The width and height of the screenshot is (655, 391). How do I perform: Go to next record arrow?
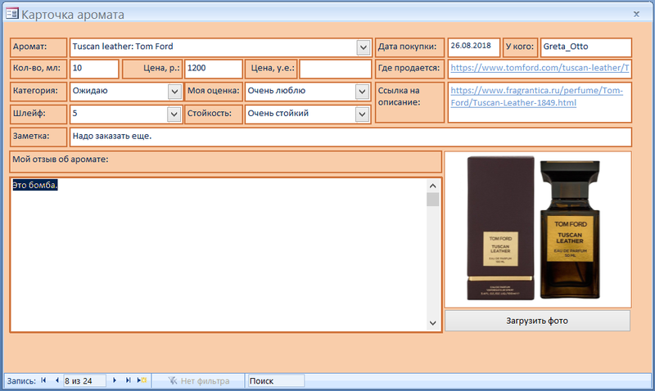pos(115,380)
